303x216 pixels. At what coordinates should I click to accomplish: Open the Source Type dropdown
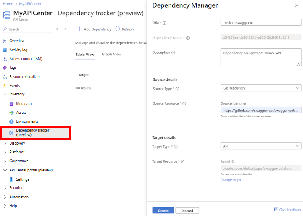[261, 88]
